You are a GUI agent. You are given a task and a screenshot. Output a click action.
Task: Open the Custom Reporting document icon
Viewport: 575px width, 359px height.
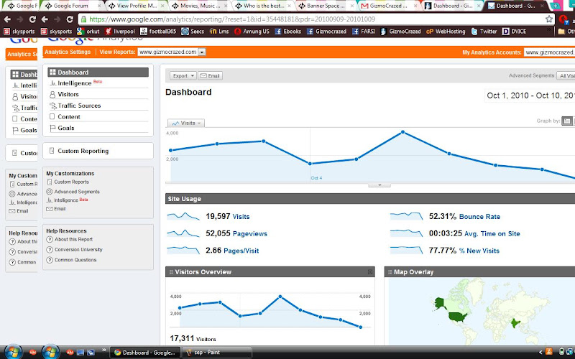coord(52,151)
